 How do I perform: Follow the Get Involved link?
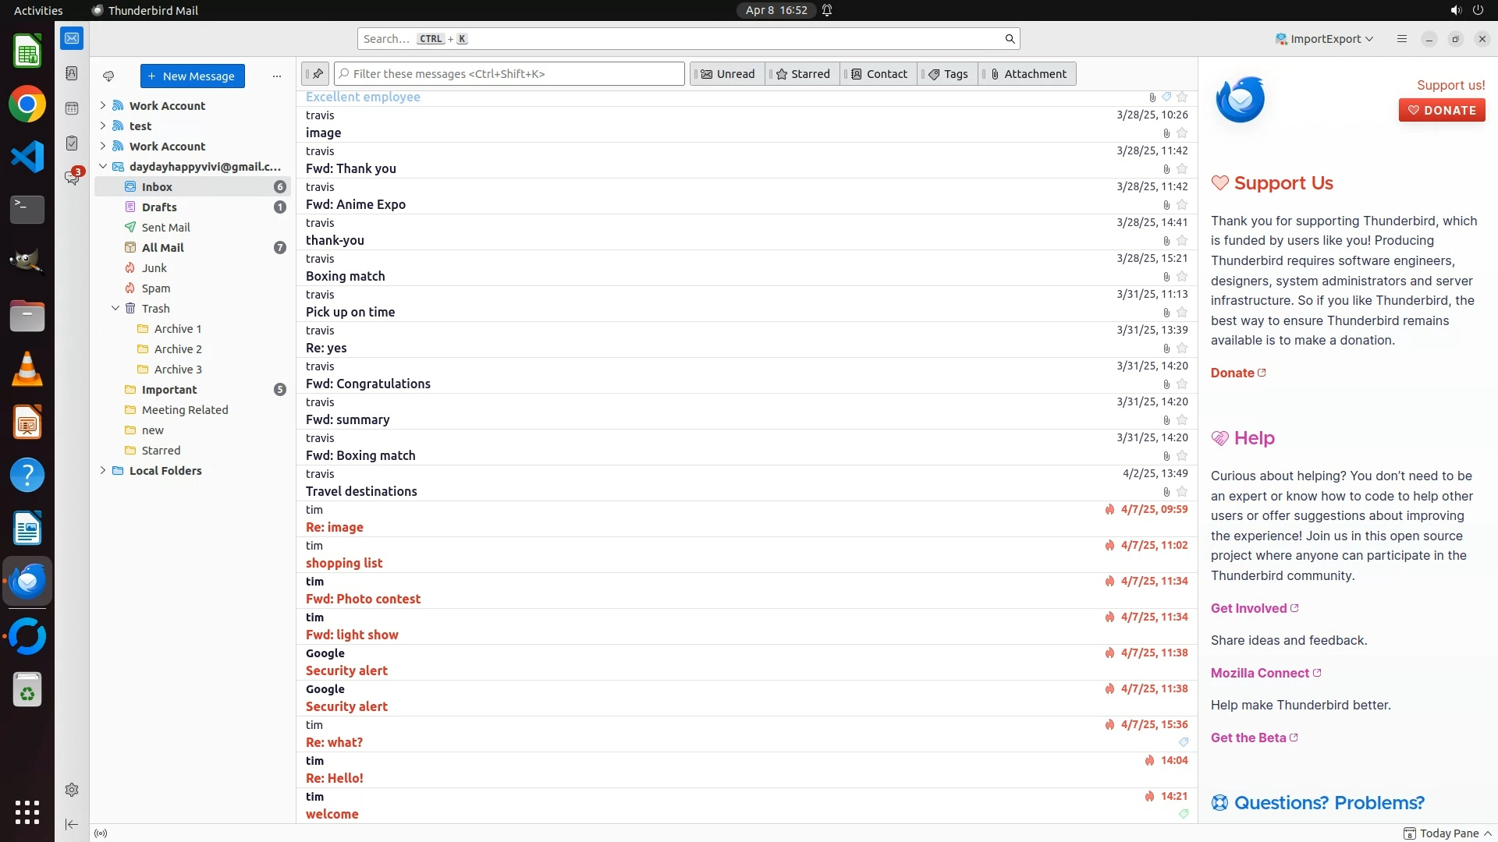1248,608
